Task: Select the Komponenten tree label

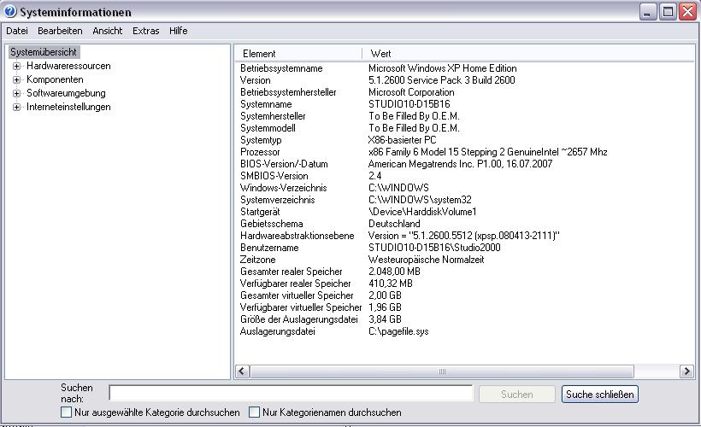Action: [55, 79]
